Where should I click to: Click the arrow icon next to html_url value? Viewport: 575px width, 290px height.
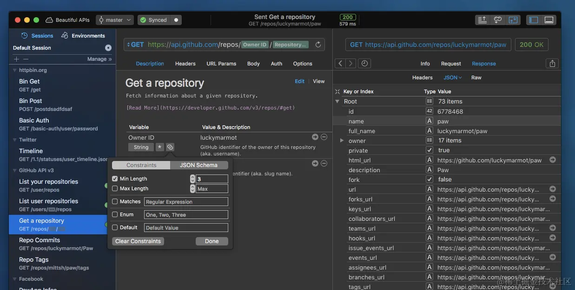[x=553, y=160]
